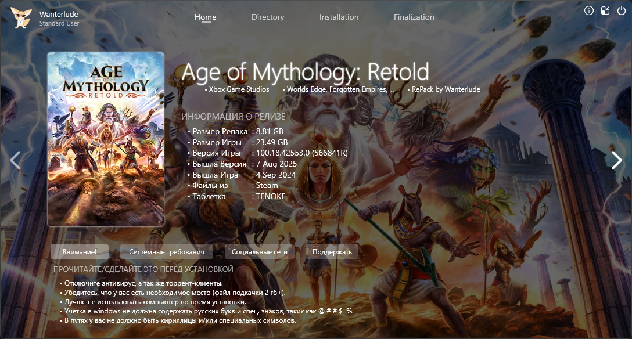Click the shrink window arrow icon
Viewport: 632px width, 339px height.
[605, 10]
